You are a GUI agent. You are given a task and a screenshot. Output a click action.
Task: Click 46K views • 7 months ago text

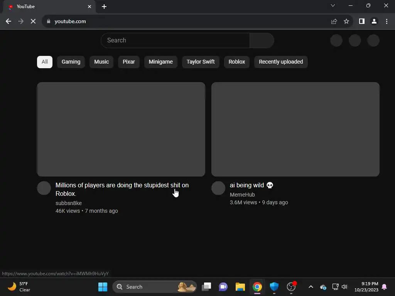click(x=87, y=211)
